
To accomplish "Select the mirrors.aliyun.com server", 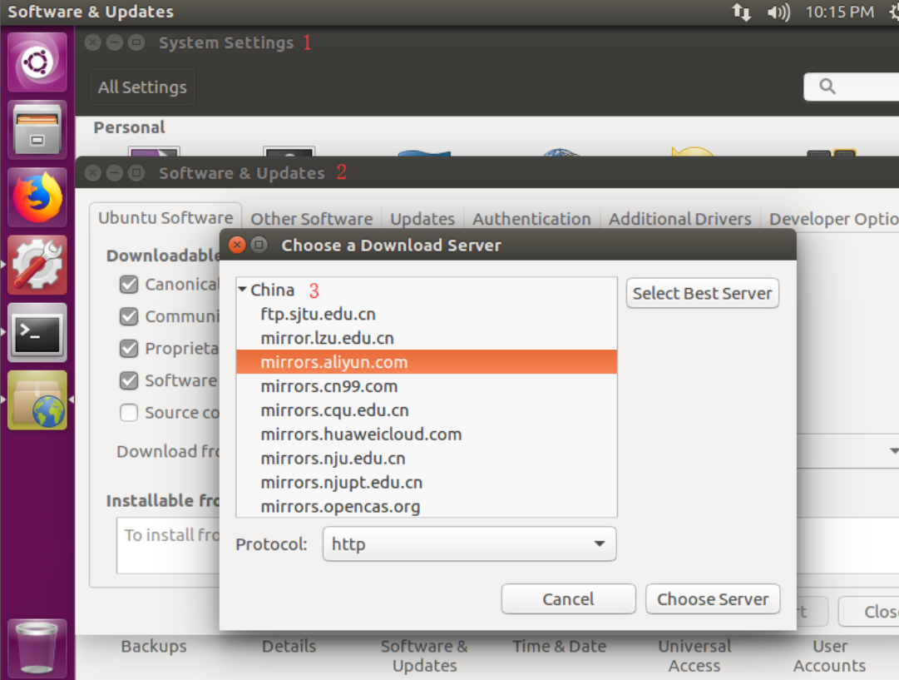I will 427,362.
